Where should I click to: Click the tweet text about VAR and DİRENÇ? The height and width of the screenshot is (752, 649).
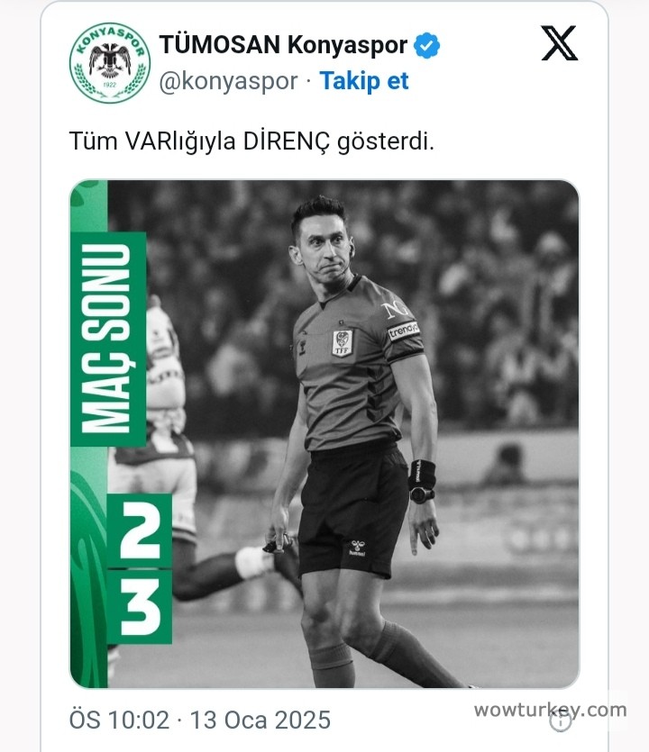coord(251,141)
